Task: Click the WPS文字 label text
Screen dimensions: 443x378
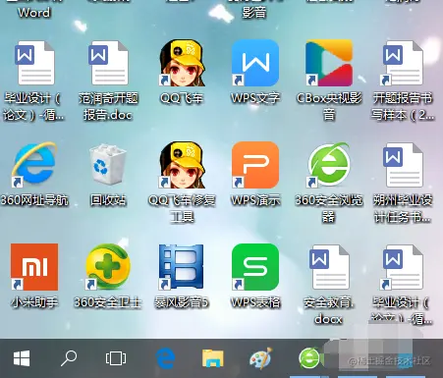Action: pos(255,98)
